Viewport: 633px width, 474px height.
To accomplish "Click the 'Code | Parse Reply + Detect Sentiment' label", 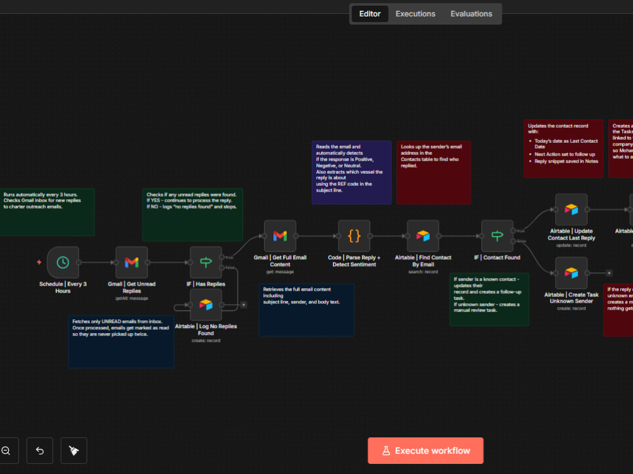I will [354, 261].
